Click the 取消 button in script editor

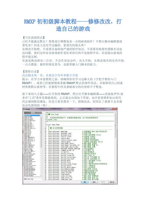coord(94,182)
